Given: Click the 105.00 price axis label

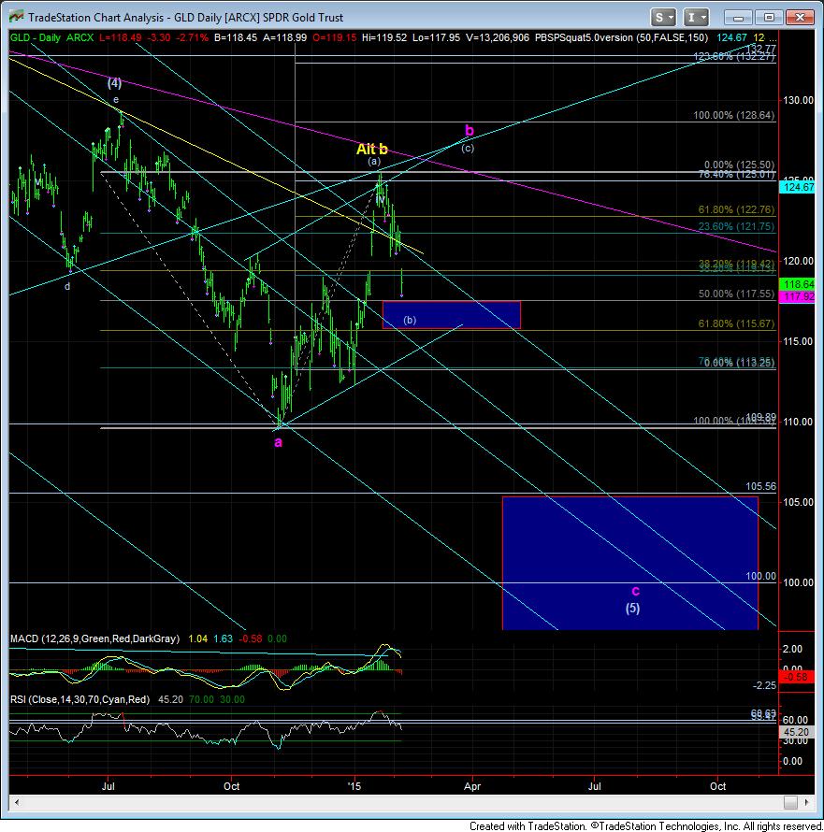Looking at the screenshot, I should [799, 503].
